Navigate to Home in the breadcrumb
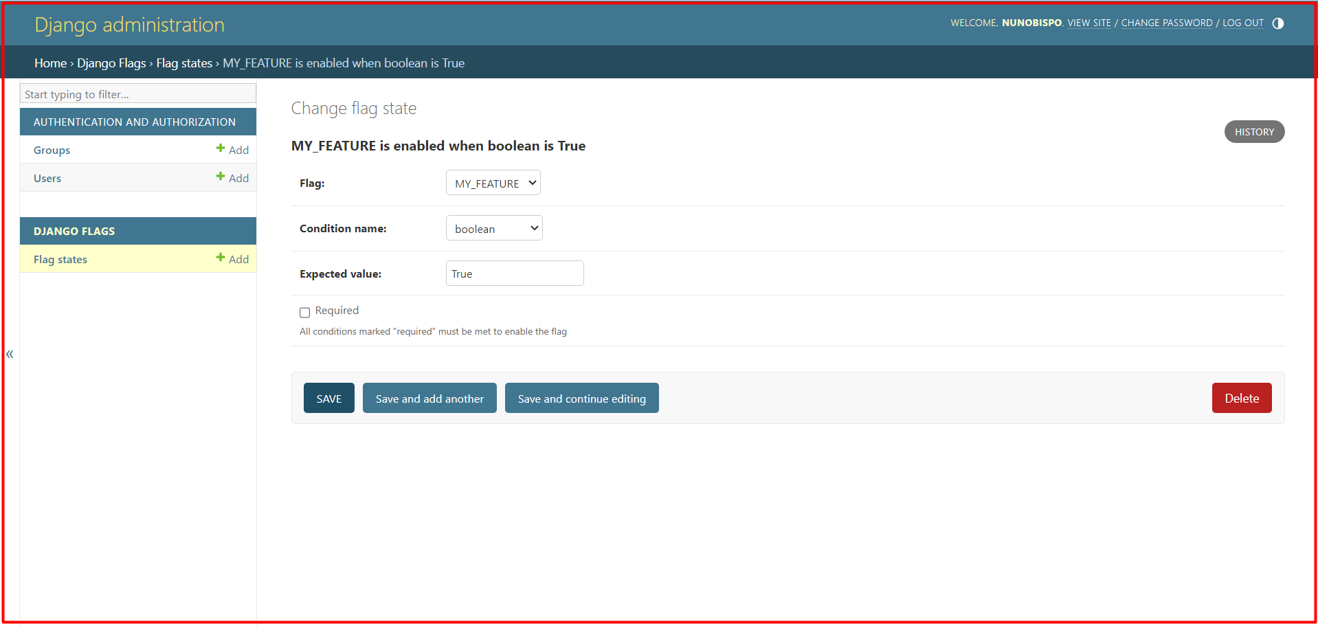 pyautogui.click(x=50, y=63)
